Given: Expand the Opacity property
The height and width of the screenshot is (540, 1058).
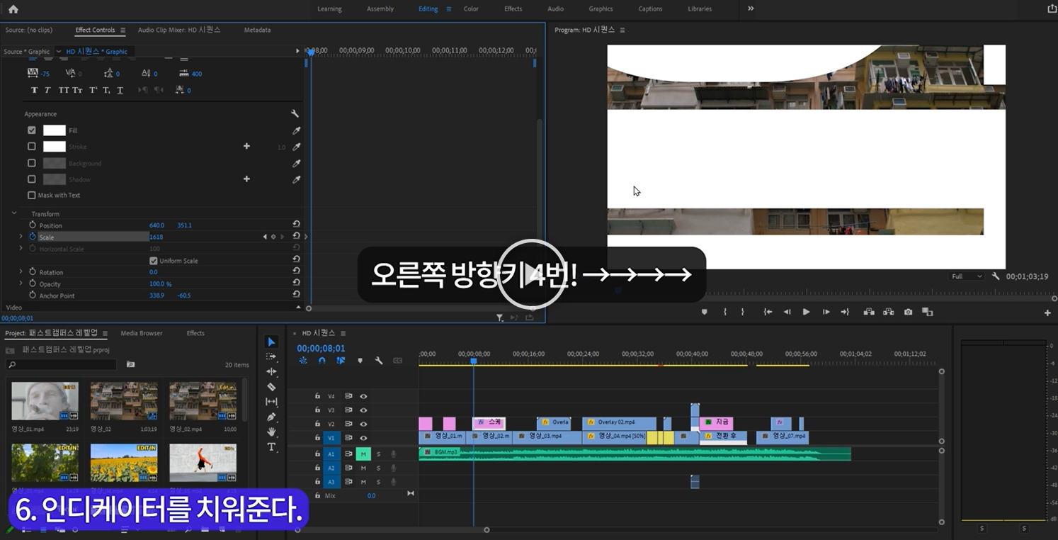Looking at the screenshot, I should tap(21, 284).
